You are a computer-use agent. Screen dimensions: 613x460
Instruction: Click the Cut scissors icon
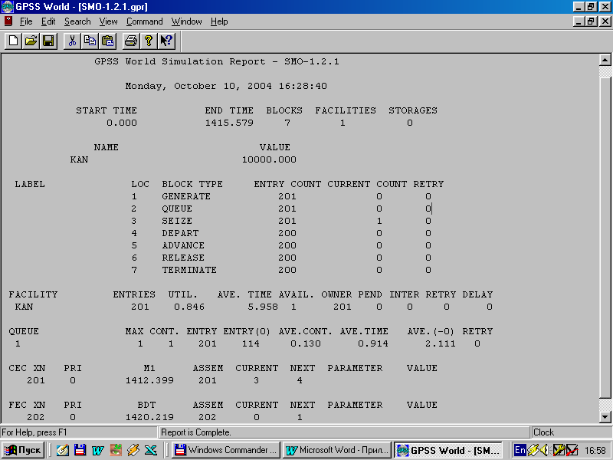tap(72, 41)
